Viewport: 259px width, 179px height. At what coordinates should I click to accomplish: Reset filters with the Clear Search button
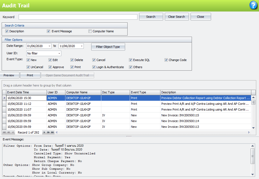click(x=177, y=16)
